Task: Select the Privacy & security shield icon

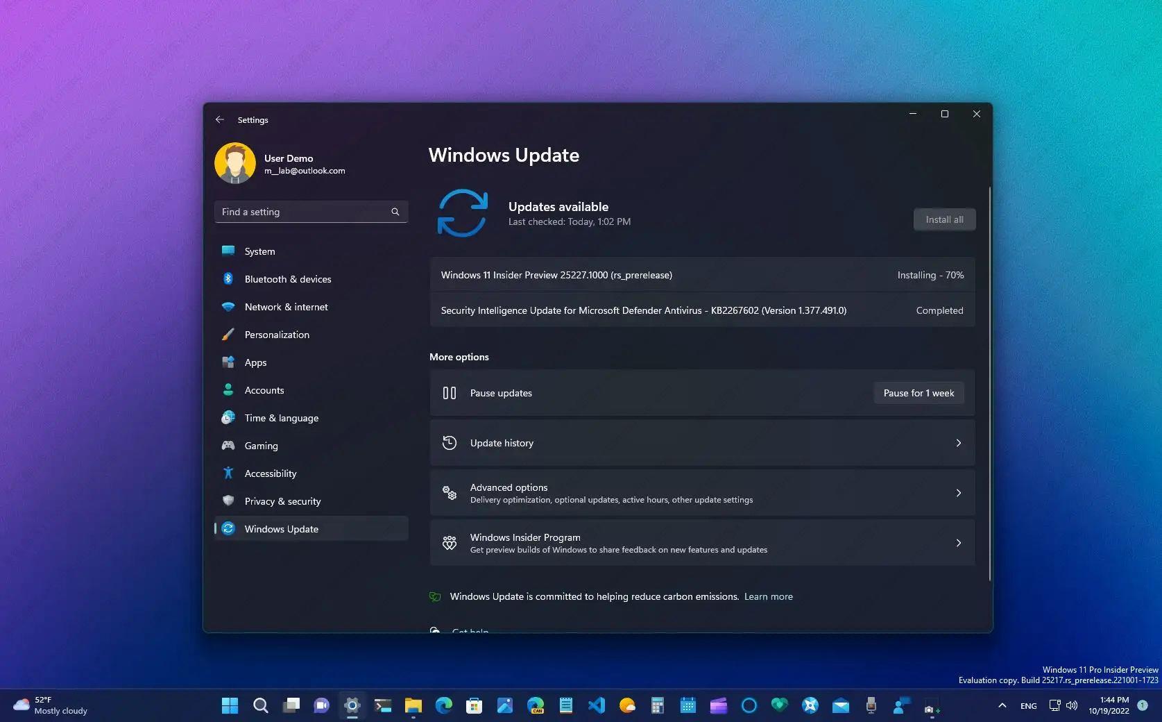Action: (x=229, y=501)
